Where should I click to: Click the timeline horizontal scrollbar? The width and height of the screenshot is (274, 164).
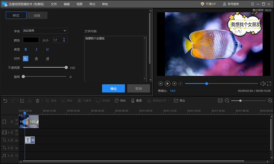click(x=134, y=161)
